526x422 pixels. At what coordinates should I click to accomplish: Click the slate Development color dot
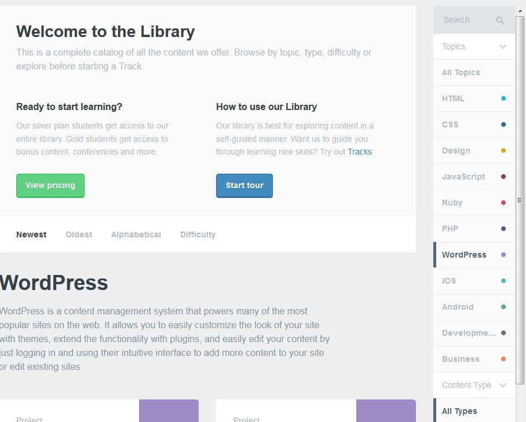[x=503, y=333]
